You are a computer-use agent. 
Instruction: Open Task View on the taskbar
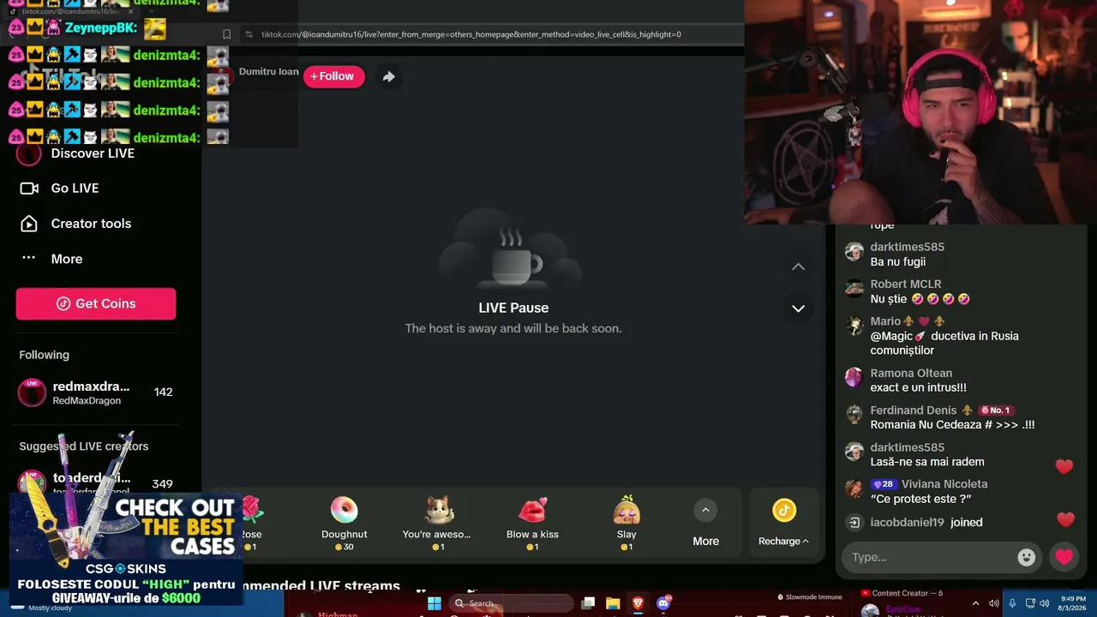point(588,603)
